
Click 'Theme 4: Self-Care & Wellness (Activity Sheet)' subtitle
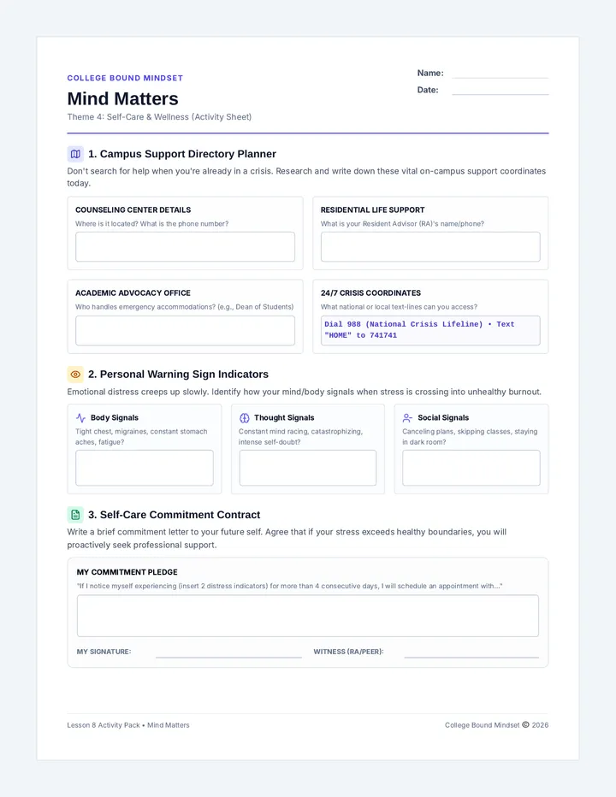[159, 117]
